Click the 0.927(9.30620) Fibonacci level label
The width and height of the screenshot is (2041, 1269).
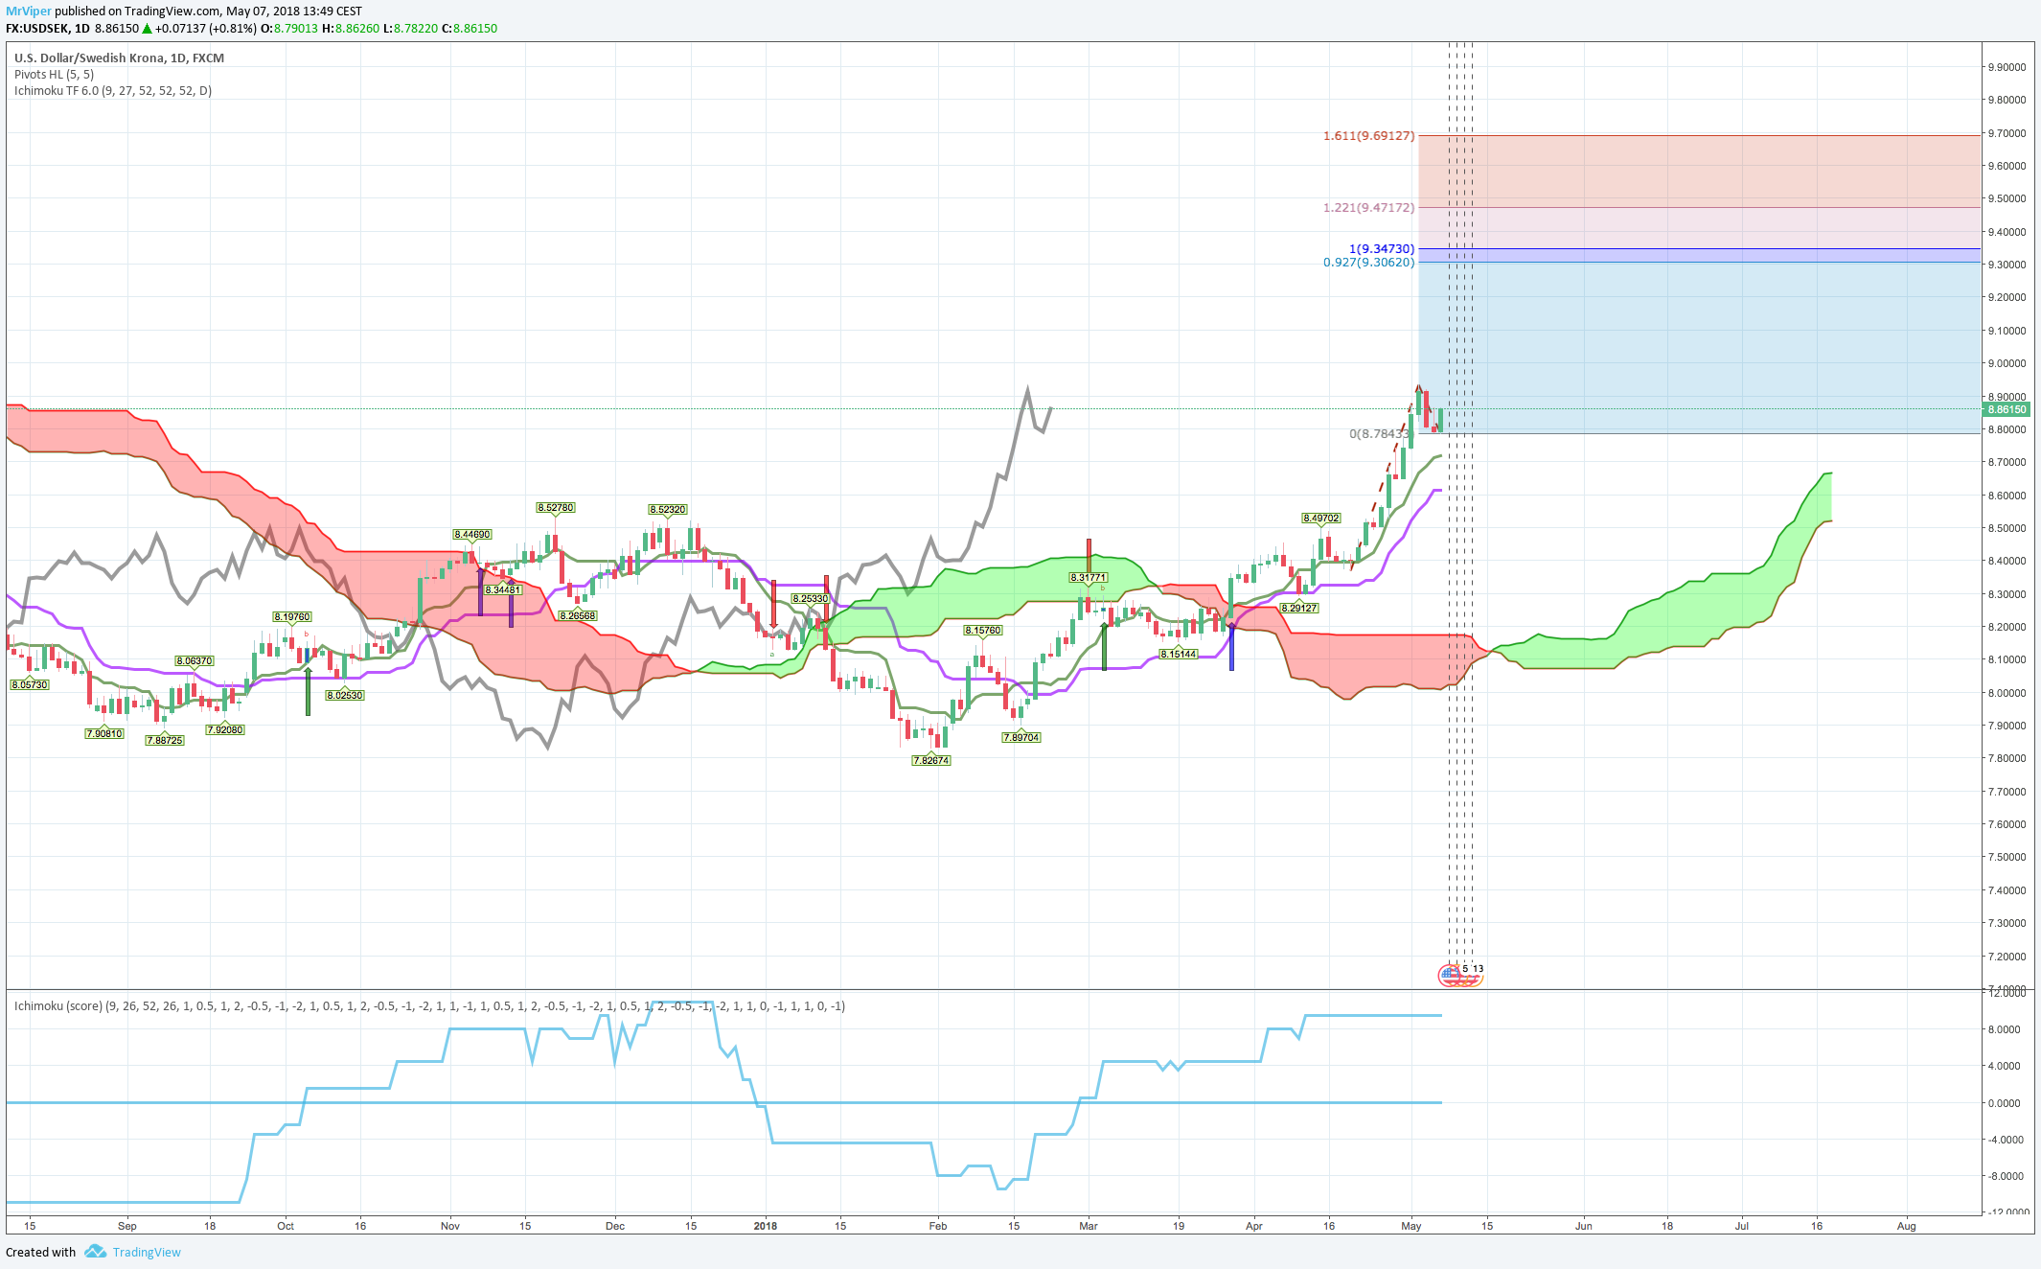click(1368, 262)
